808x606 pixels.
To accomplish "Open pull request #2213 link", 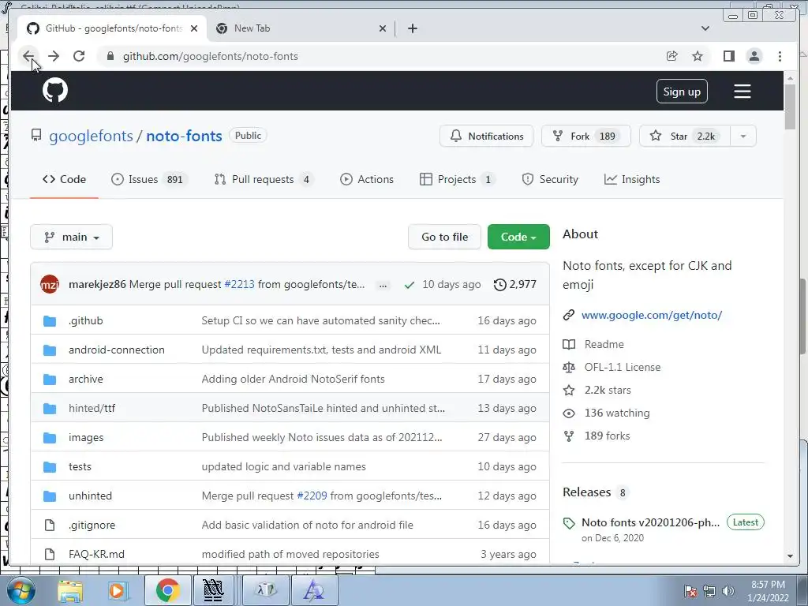I will point(239,284).
